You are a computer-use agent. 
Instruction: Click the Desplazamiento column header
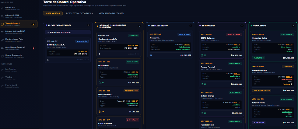coord(170,26)
